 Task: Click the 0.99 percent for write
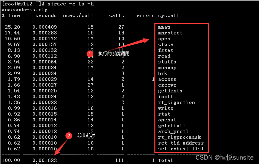(x=14, y=108)
